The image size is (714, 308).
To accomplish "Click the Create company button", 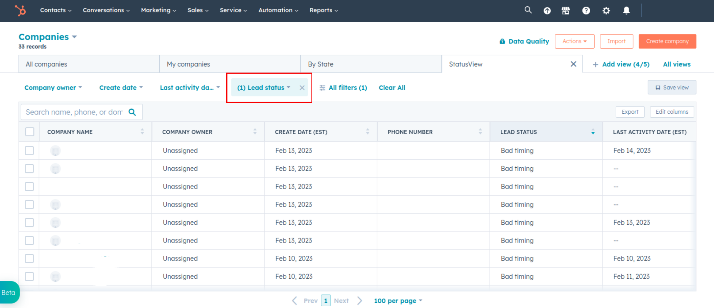I will (x=667, y=41).
